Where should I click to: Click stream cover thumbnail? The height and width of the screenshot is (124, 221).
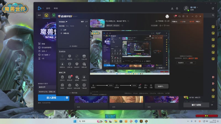coord(97,23)
